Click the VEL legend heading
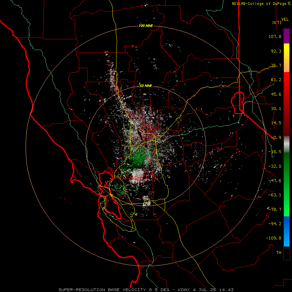This screenshot has width=292, height=292. tap(285, 19)
